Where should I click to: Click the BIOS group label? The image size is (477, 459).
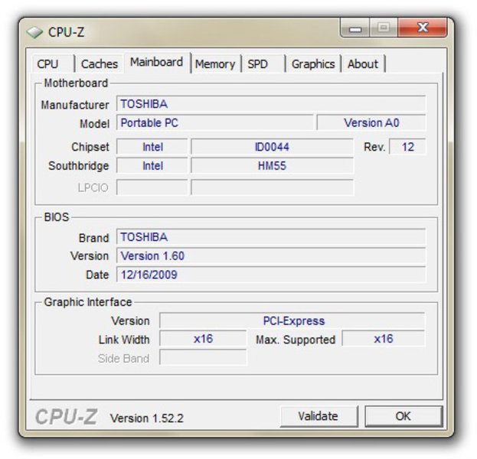tap(57, 217)
